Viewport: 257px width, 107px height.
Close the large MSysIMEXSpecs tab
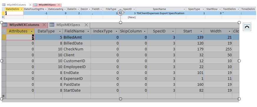click(x=86, y=25)
